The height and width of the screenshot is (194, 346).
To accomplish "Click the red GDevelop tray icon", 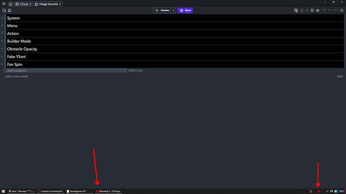I will [318, 191].
